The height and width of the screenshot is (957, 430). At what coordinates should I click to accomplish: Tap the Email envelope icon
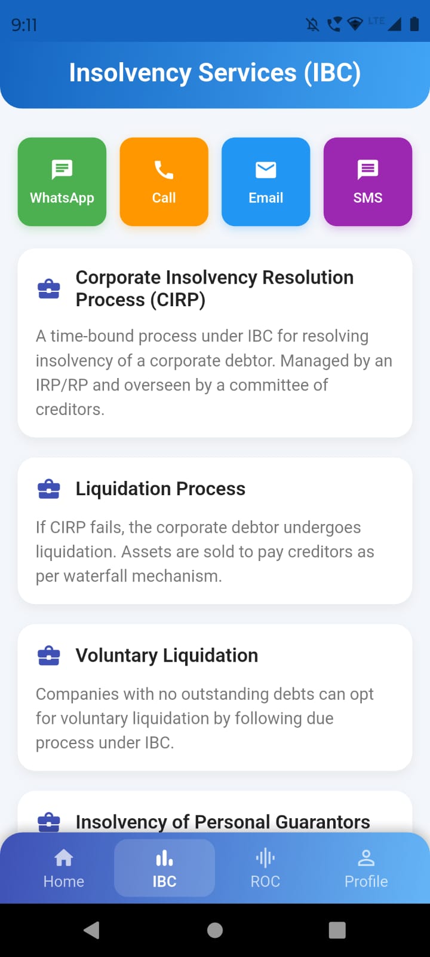[x=266, y=170]
